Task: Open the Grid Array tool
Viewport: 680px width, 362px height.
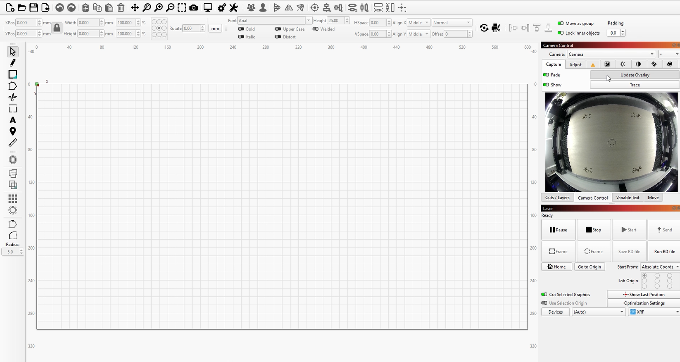Action: pos(13,199)
